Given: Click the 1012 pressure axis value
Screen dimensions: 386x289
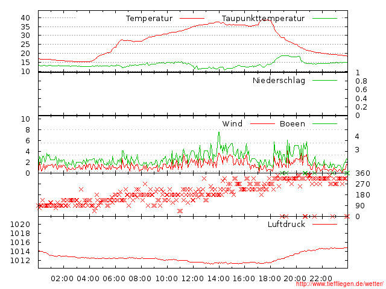Looking at the screenshot, I should (x=20, y=261).
